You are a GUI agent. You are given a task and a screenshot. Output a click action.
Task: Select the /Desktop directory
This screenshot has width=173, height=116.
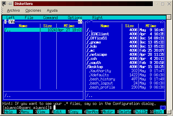(x=125, y=67)
